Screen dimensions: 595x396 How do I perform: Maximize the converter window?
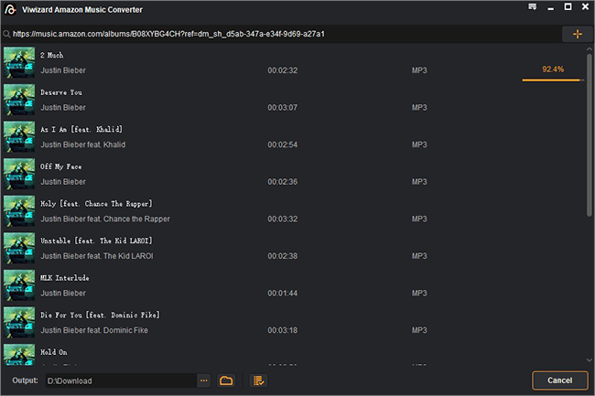coord(568,7)
